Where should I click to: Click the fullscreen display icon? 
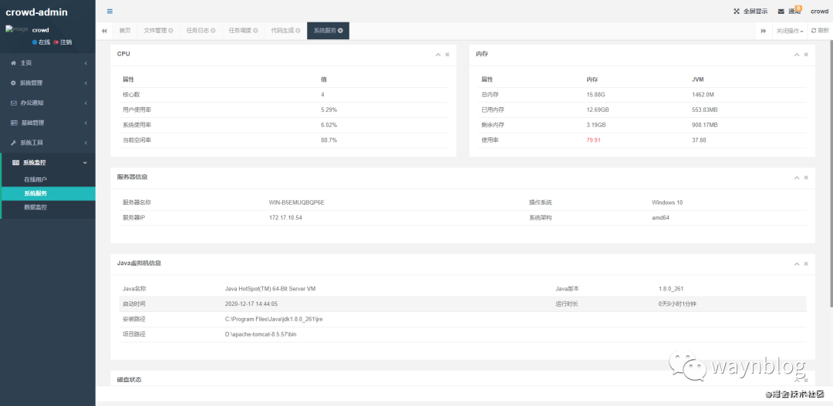click(x=737, y=11)
